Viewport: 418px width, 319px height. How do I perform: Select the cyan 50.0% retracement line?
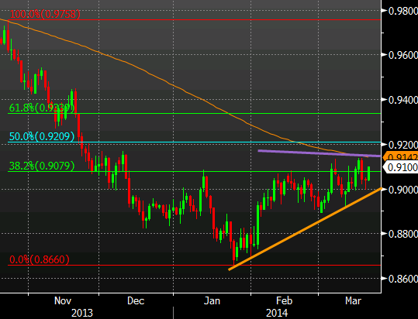[x=194, y=142]
